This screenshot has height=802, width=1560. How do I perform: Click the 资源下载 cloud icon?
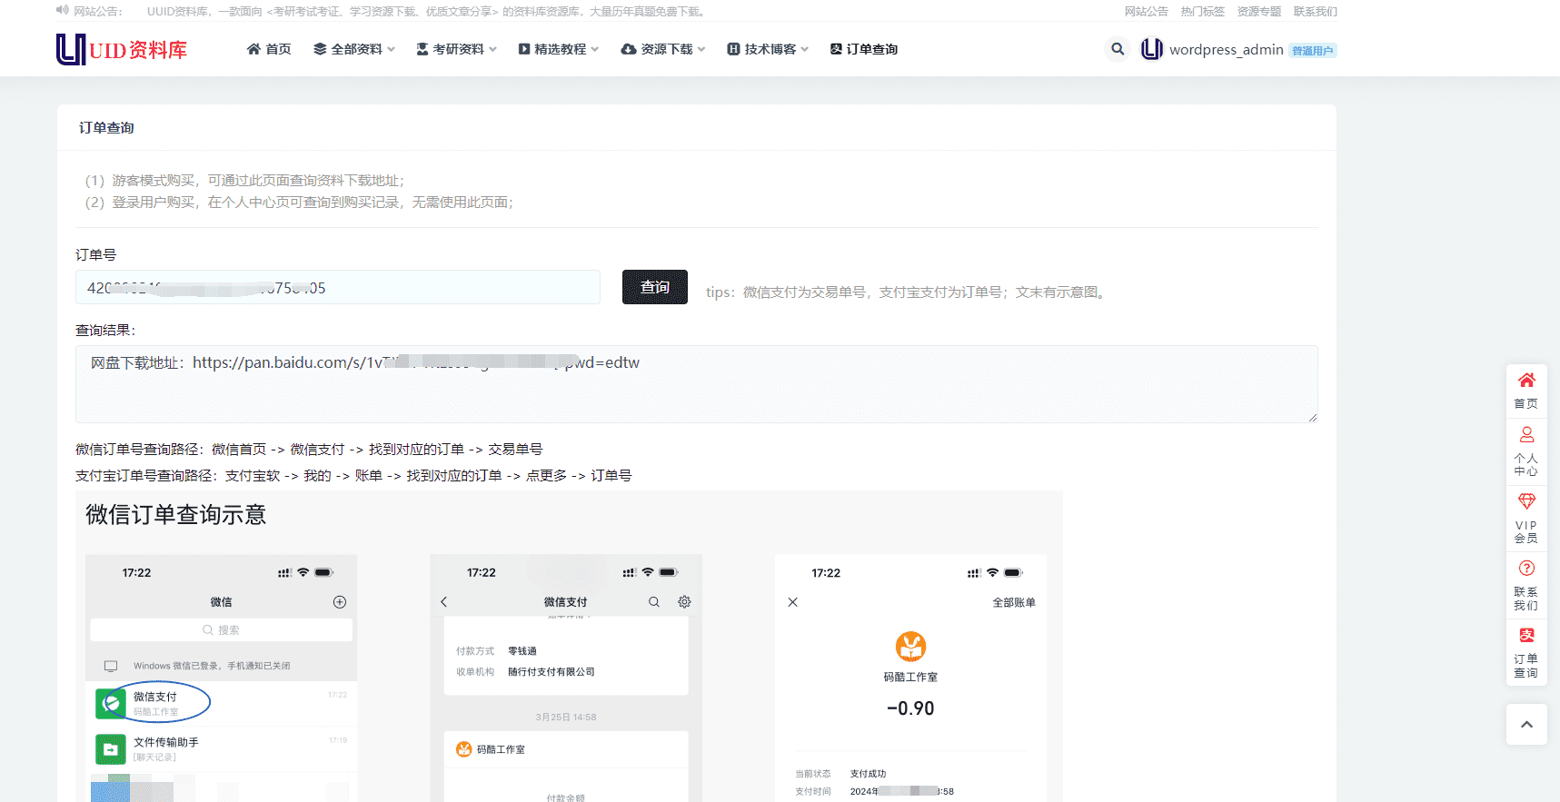coord(629,49)
